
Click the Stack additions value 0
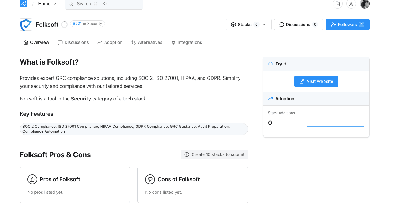pyautogui.click(x=270, y=123)
